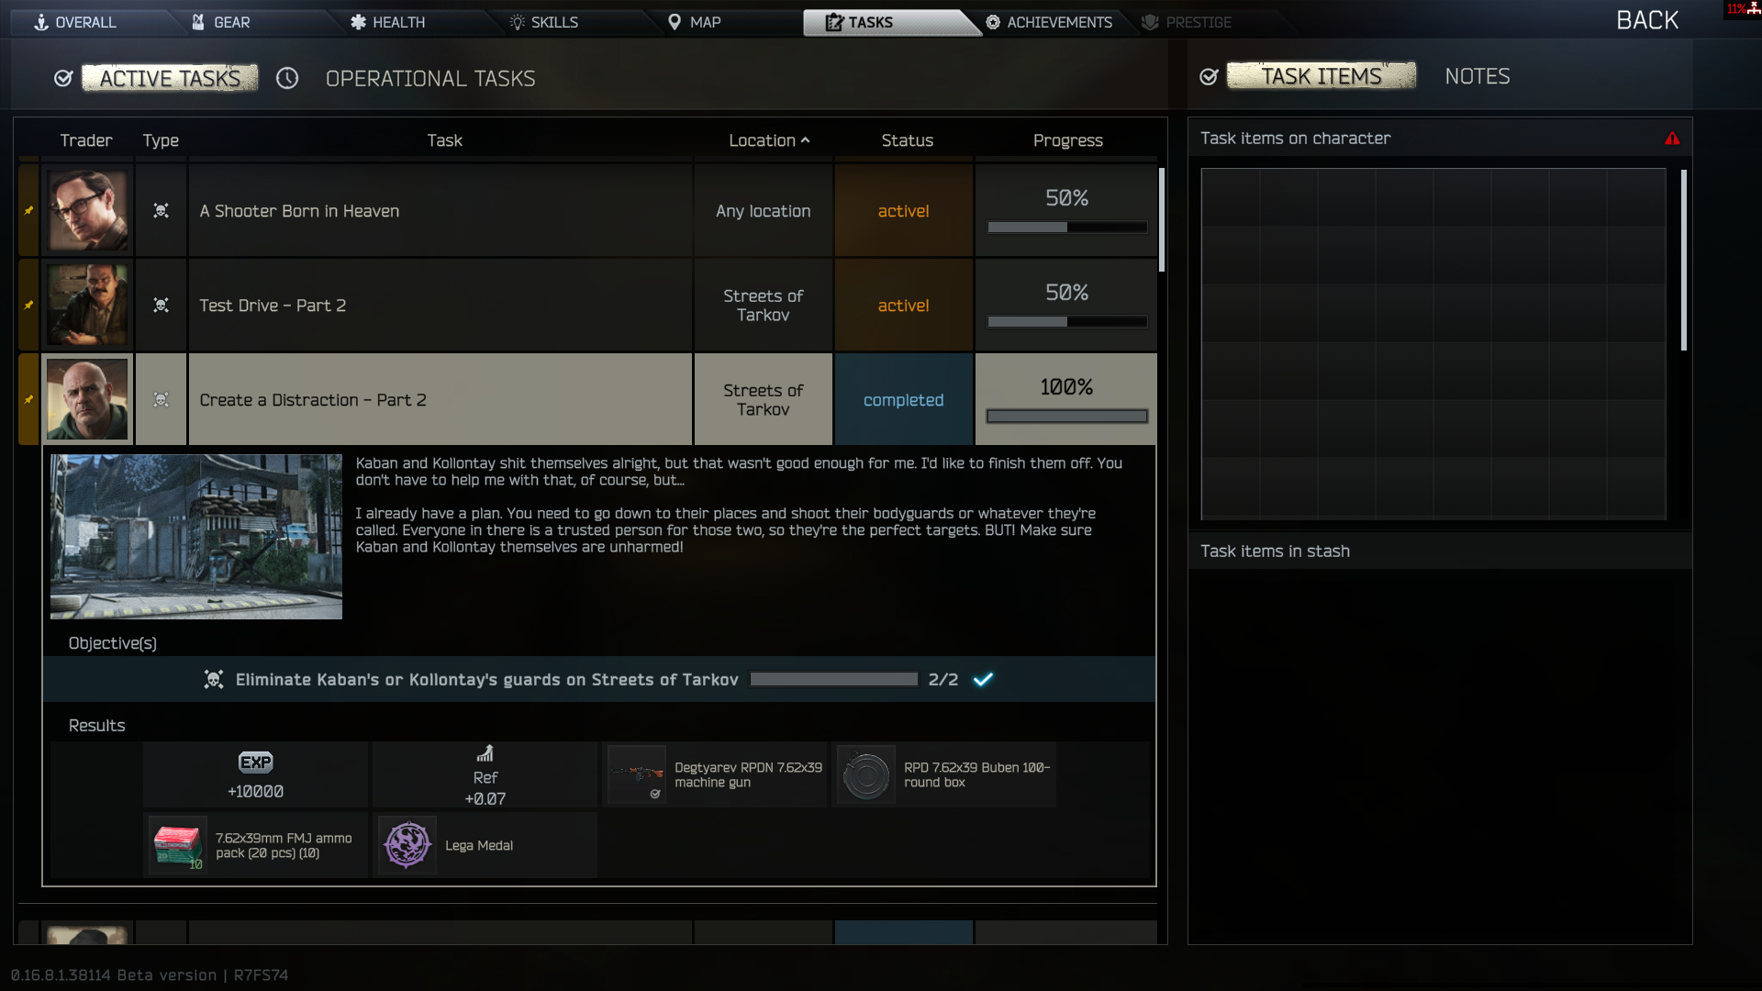Toggle pin on Create a Distraction - Part 2
The width and height of the screenshot is (1762, 991).
(x=28, y=400)
